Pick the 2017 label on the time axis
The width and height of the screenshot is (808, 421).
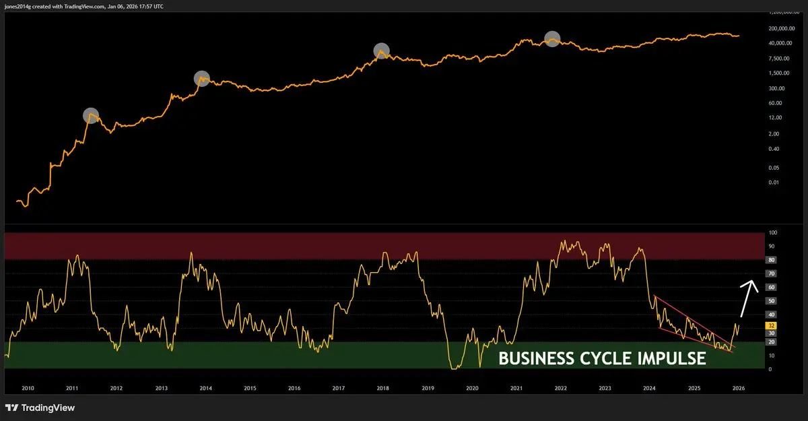(x=339, y=389)
